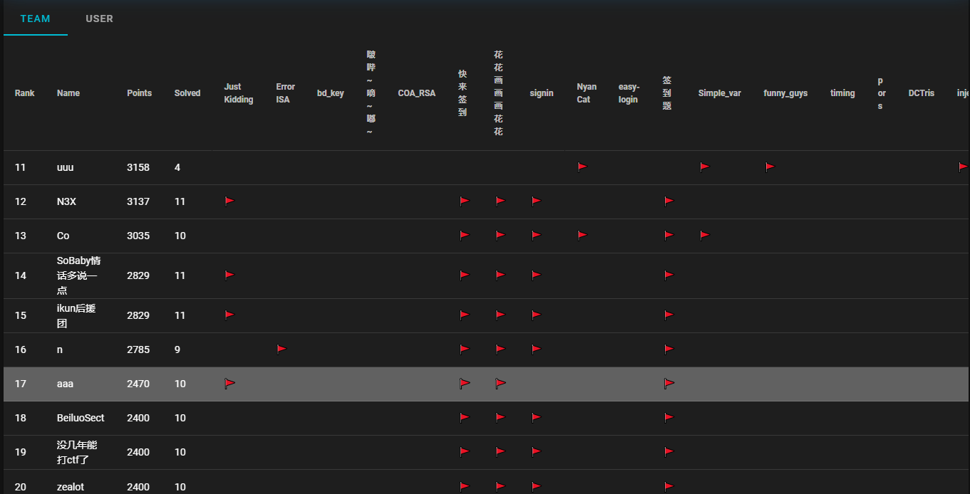Open team SoBaby情话多说一点
Screen dimensions: 970x494
click(78, 275)
